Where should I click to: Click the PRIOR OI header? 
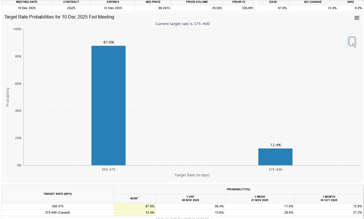coord(238,2)
